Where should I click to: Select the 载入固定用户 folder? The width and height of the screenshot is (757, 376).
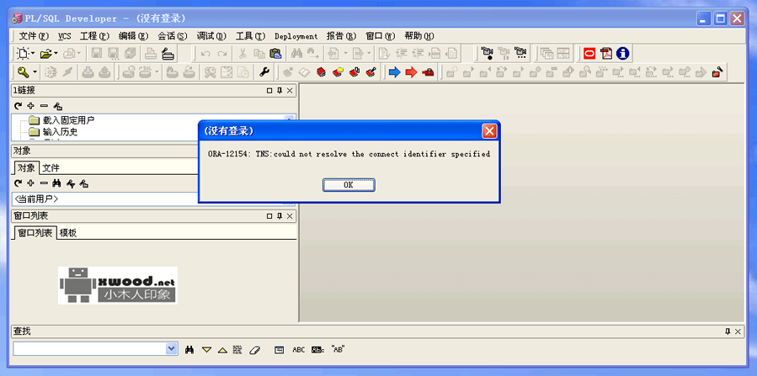click(x=61, y=120)
